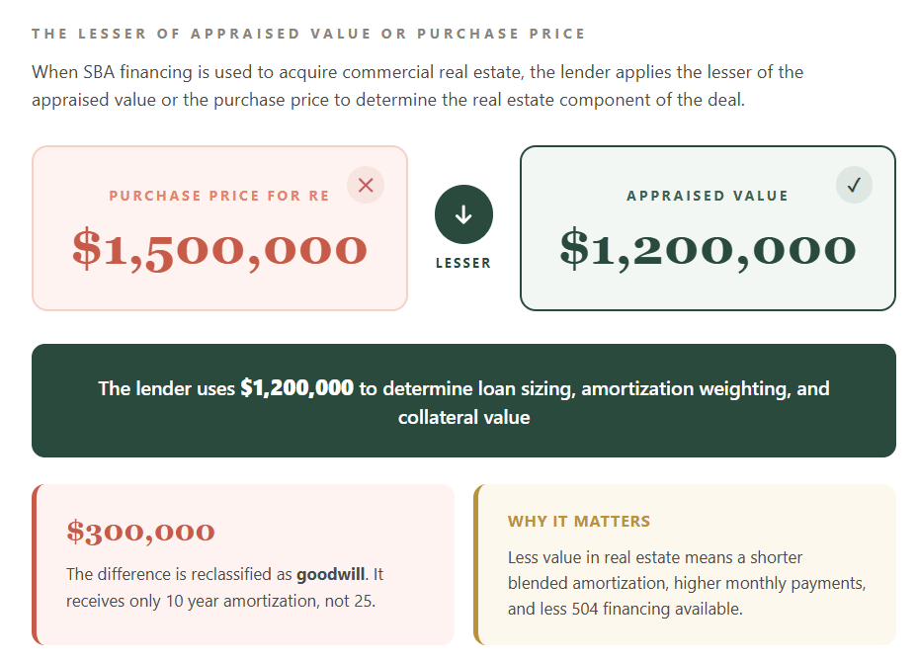917x662 pixels.
Task: Click the 'collateral value' text in green banner
Action: click(x=463, y=418)
